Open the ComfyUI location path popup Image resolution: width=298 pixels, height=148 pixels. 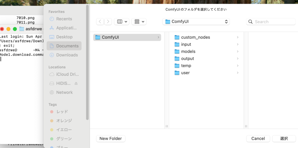pos(196,21)
